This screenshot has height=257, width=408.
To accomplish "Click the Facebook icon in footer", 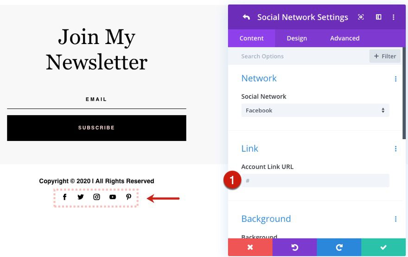I will pyautogui.click(x=65, y=197).
